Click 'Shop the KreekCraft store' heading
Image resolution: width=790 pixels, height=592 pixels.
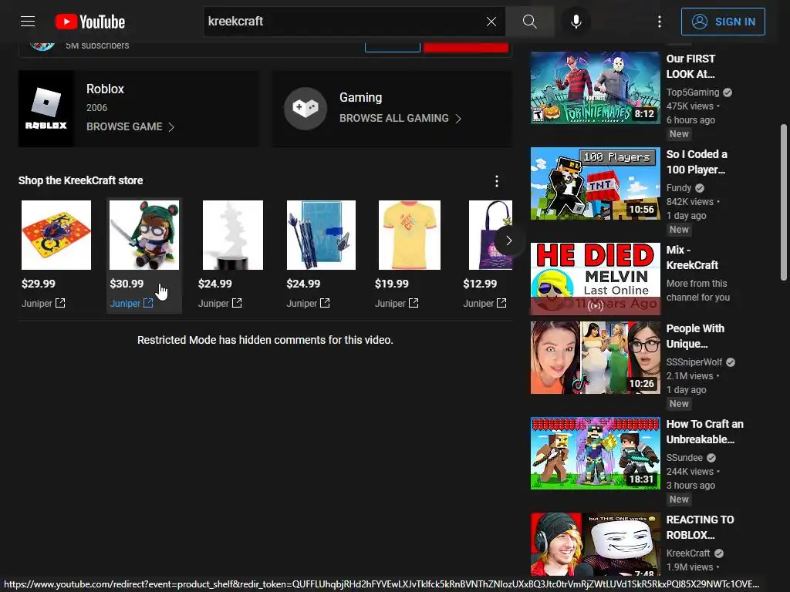click(x=80, y=180)
